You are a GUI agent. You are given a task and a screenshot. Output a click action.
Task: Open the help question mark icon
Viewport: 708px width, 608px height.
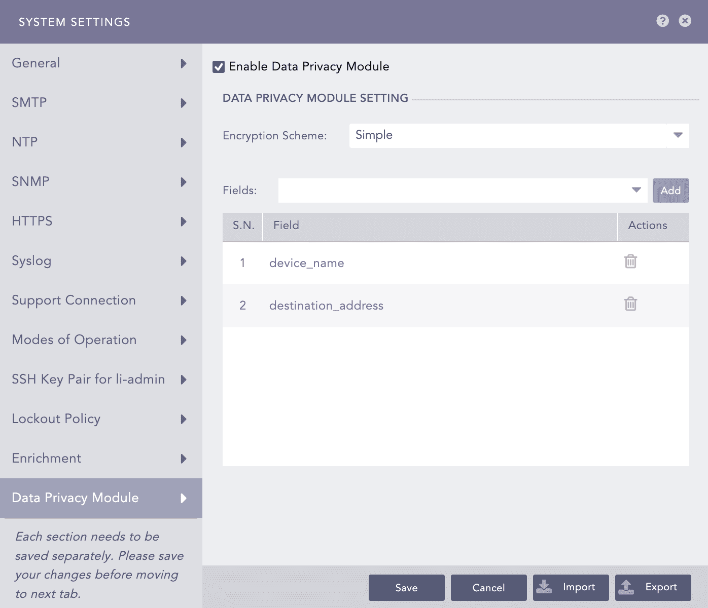[662, 21]
